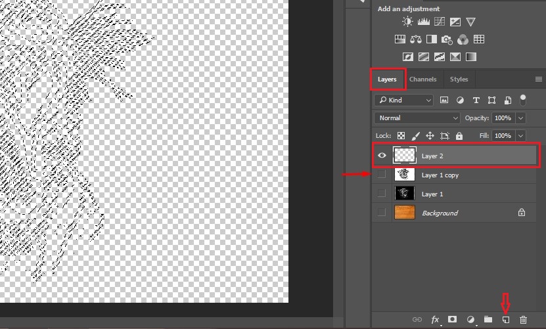Image resolution: width=546 pixels, height=329 pixels.
Task: Select the Layer 1 thumbnail
Action: coord(405,193)
